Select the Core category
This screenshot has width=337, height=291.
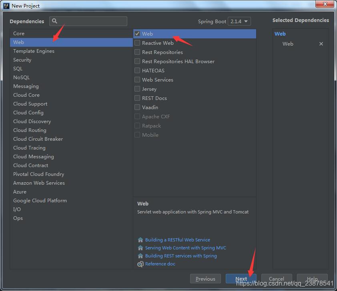coord(71,34)
